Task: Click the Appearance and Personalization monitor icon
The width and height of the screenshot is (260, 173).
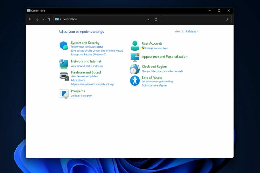Action: [135, 57]
